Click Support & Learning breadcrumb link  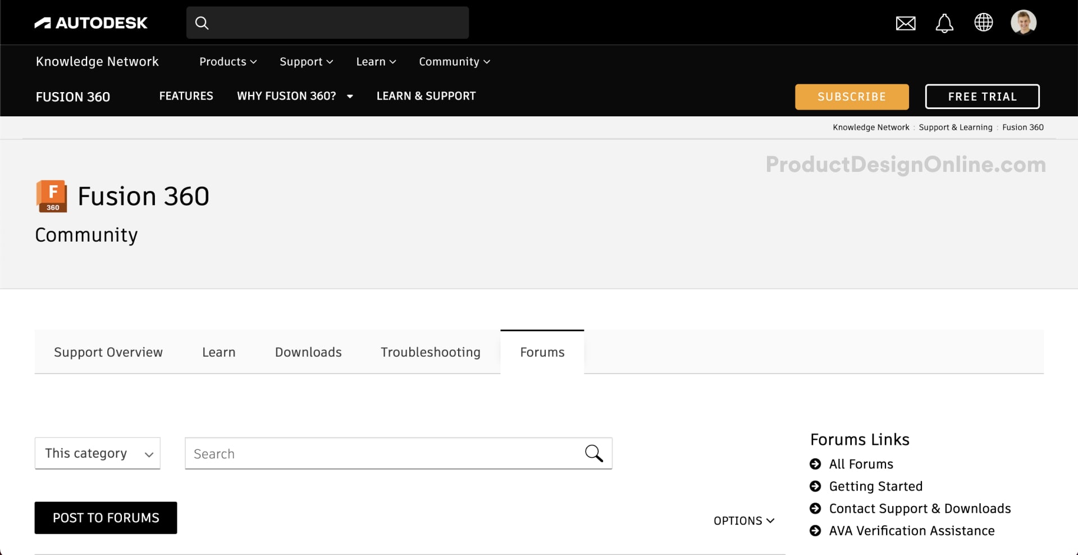[956, 128]
